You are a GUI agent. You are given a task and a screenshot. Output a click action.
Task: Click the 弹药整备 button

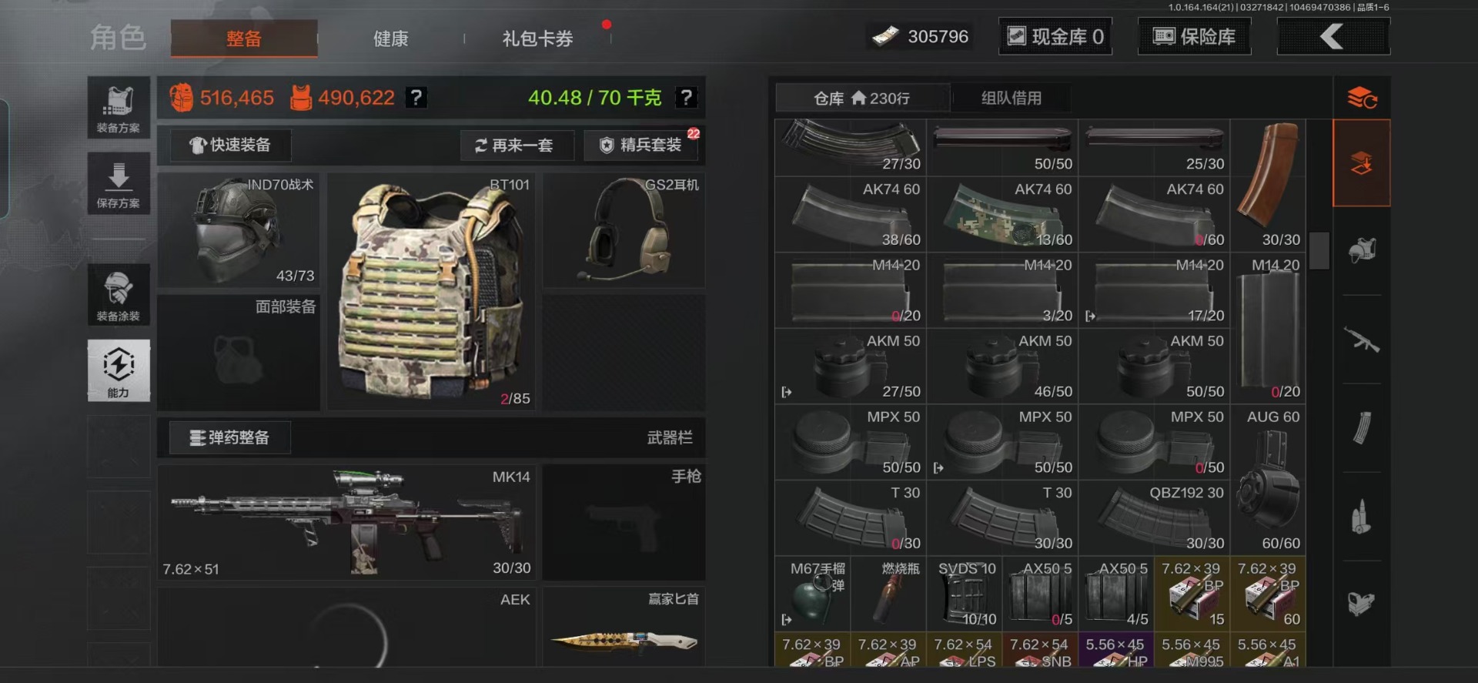pyautogui.click(x=230, y=437)
